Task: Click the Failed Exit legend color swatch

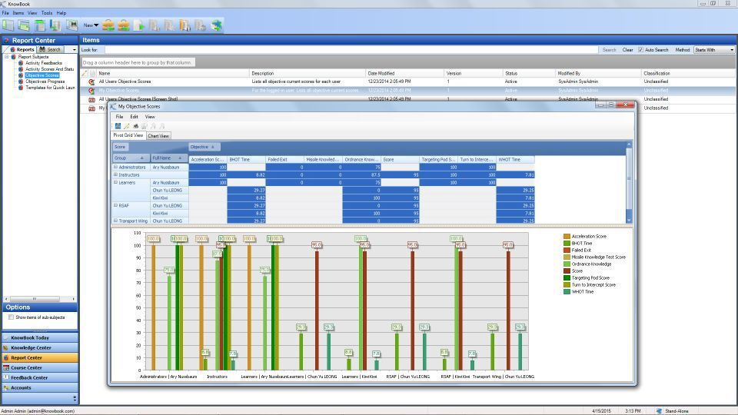Action: pos(567,251)
